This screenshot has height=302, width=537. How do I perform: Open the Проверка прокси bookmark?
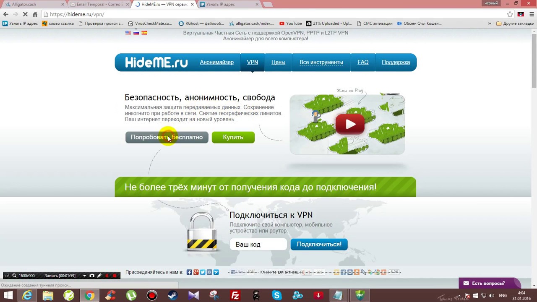pyautogui.click(x=101, y=23)
